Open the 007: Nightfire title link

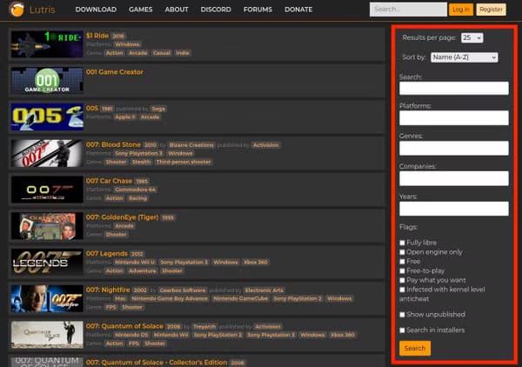pos(108,290)
